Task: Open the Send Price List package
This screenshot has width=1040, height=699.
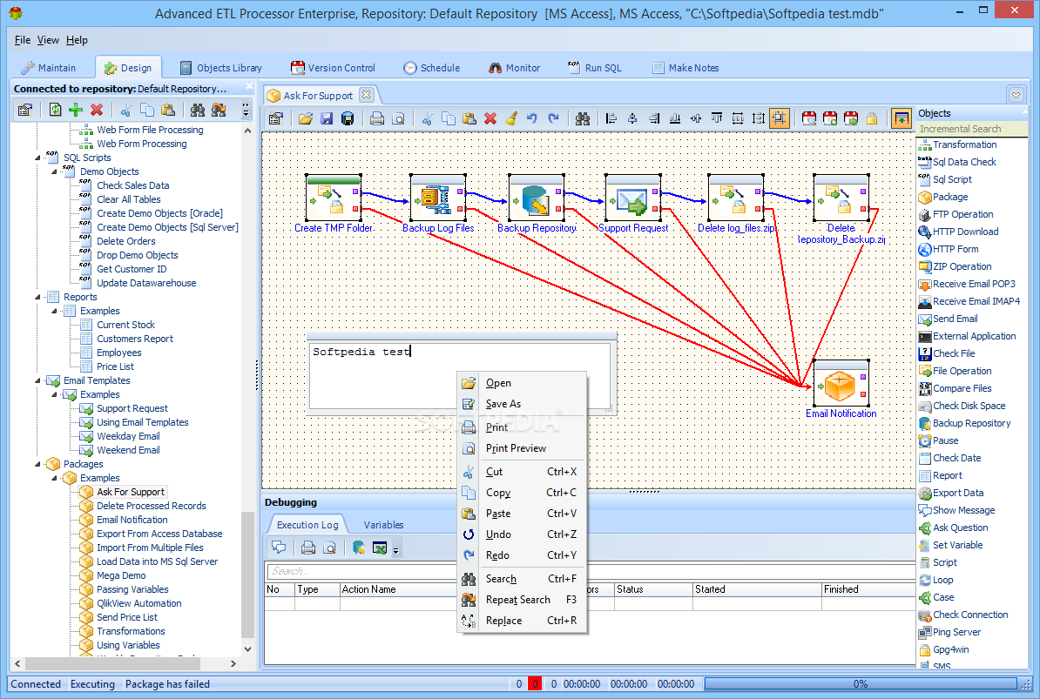Action: click(x=127, y=617)
